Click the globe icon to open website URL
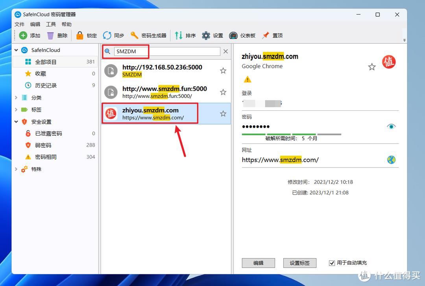 click(x=391, y=160)
